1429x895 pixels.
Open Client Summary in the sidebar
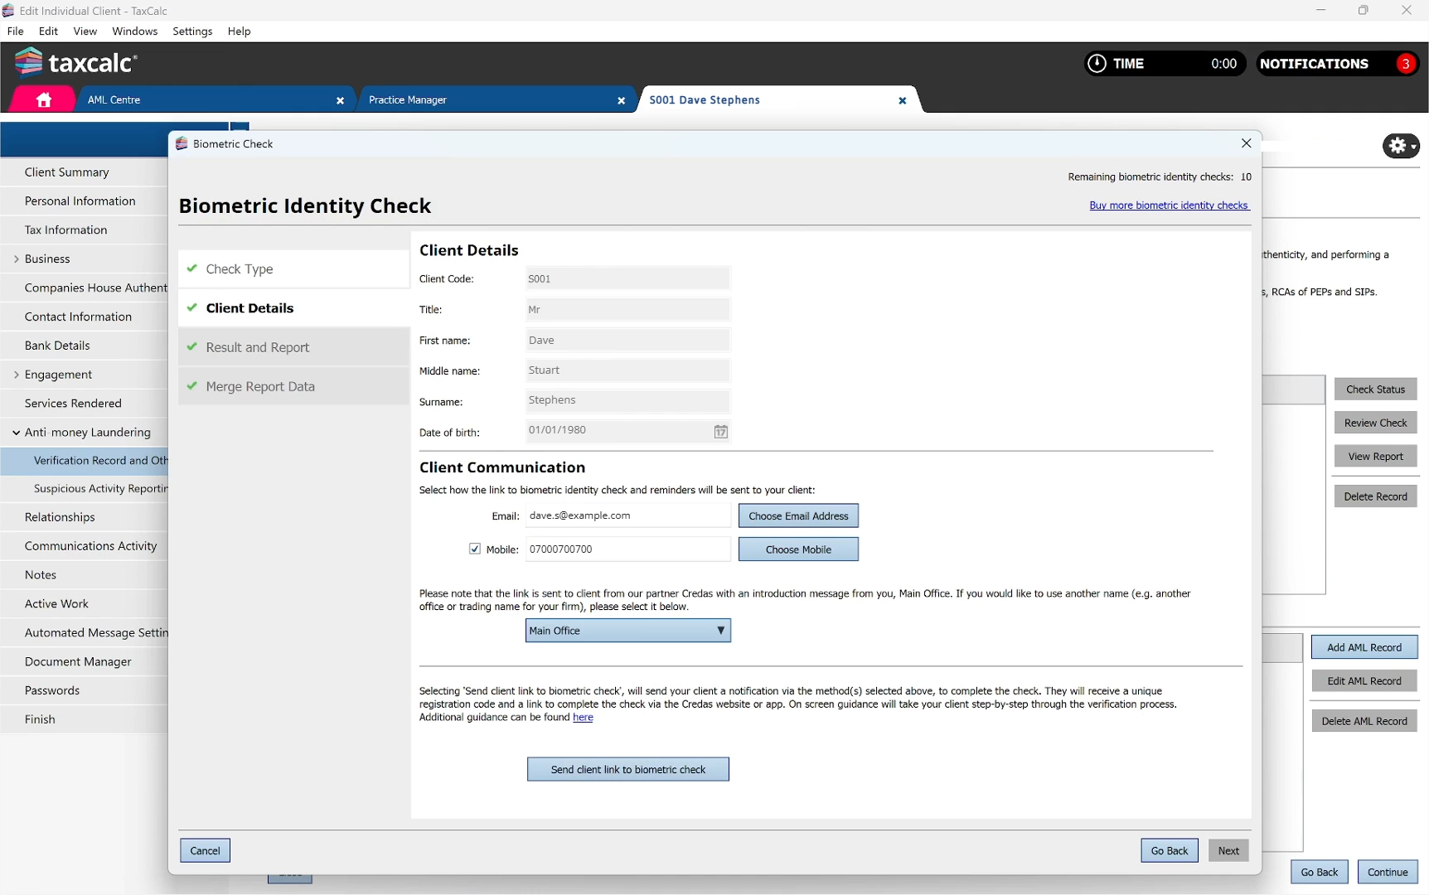tap(84, 172)
